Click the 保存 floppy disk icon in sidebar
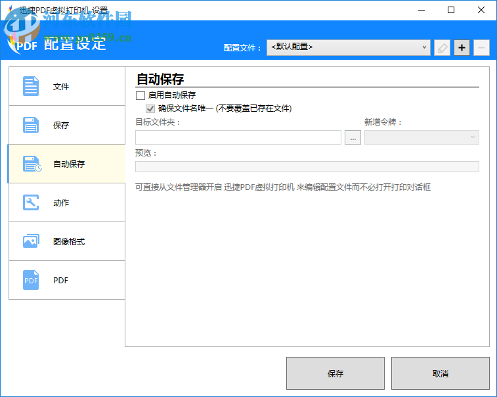Screen dimensions: 497x397 click(31, 125)
